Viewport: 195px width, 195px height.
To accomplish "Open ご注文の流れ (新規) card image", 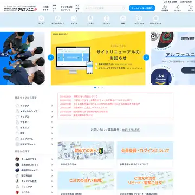I will tap(86, 180).
